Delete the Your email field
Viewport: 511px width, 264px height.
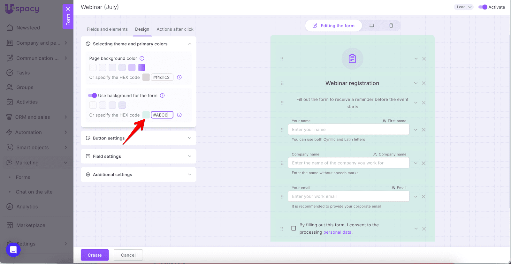tap(423, 197)
